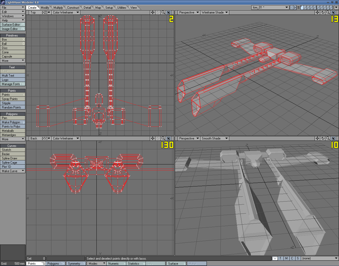The height and width of the screenshot is (266, 339).
Task: Click the zoom magnifier of the Top viewport
Action: [163, 12]
